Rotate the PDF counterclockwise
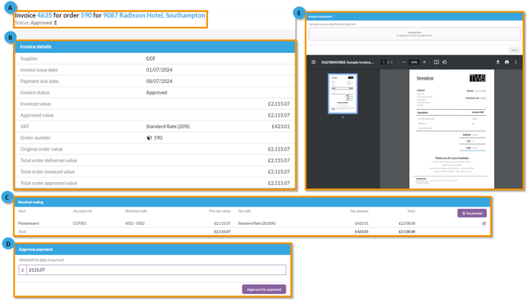 pos(444,62)
